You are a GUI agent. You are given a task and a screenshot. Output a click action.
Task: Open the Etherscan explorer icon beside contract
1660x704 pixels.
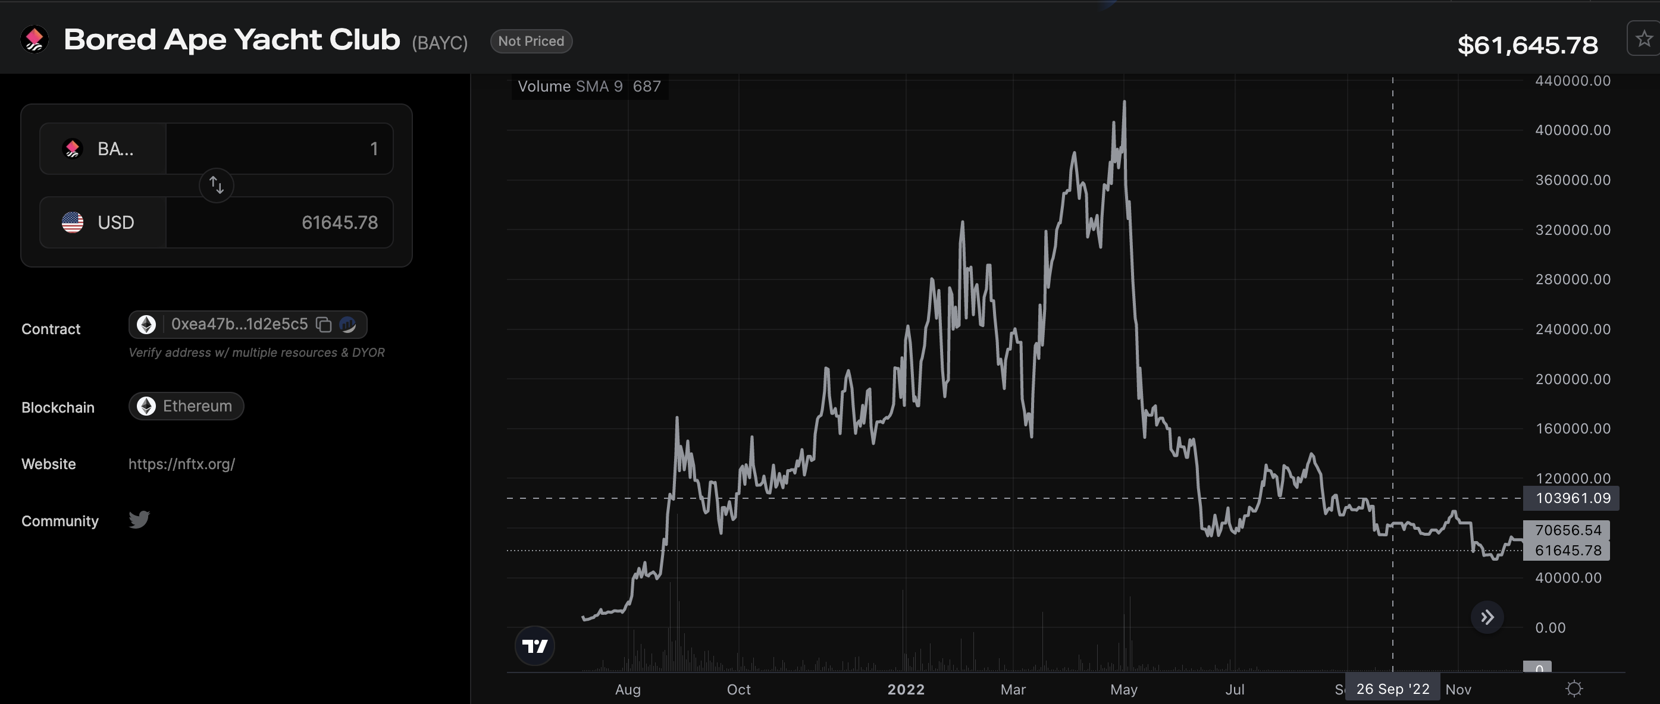348,325
